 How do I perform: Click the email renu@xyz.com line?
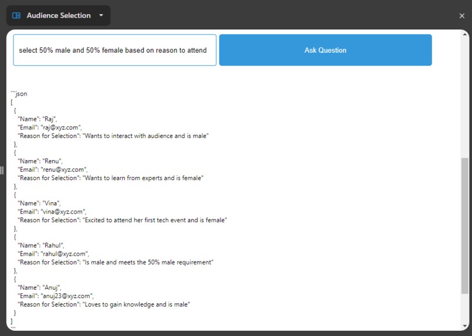(x=53, y=169)
